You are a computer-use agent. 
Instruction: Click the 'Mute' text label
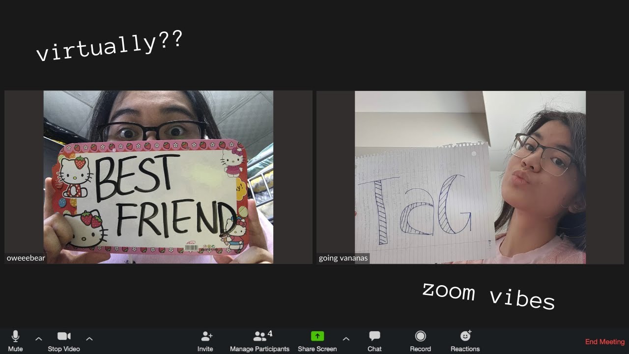coord(15,349)
